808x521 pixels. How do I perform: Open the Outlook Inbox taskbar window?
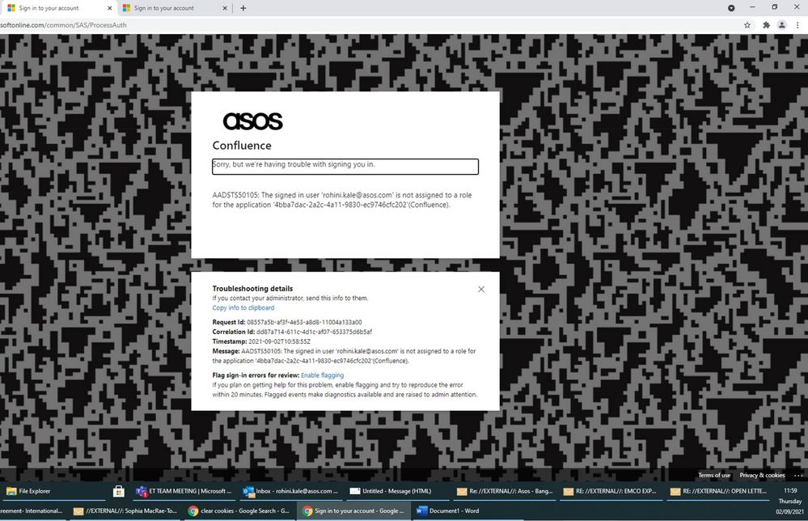pyautogui.click(x=290, y=491)
